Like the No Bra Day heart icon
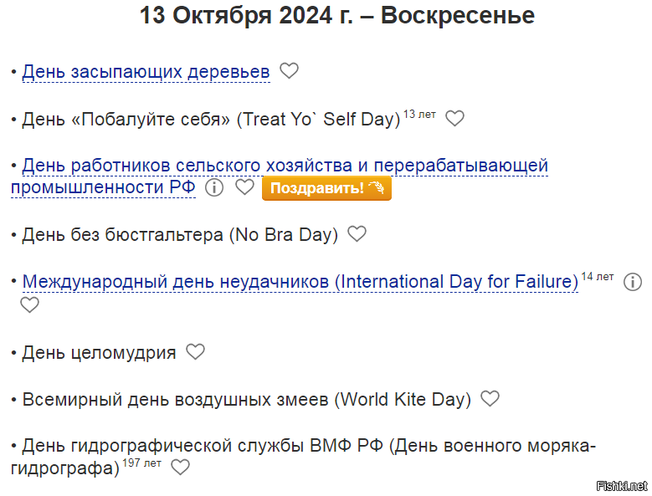The height and width of the screenshot is (496, 652). coord(357,234)
